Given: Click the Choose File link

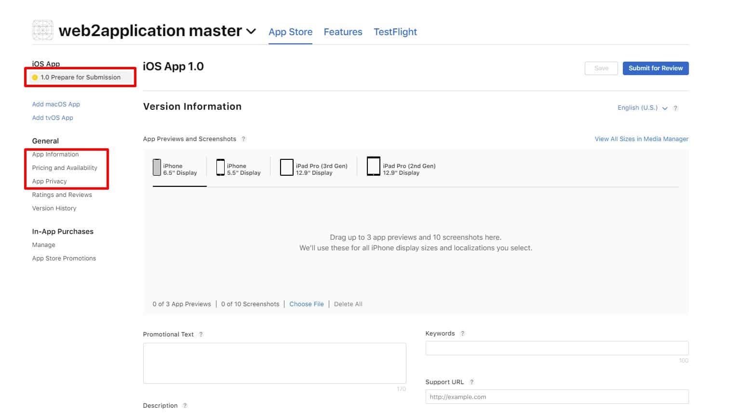Looking at the screenshot, I should (x=306, y=304).
